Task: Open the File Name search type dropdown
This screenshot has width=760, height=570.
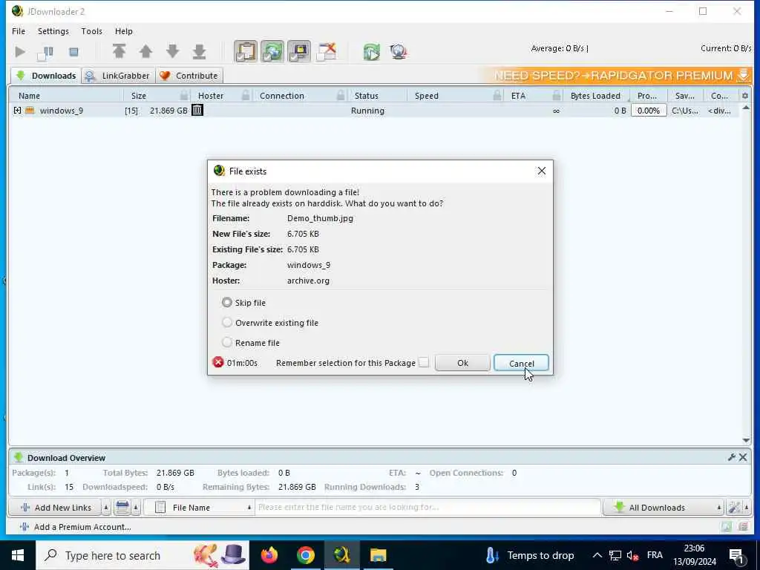Action: click(x=199, y=508)
